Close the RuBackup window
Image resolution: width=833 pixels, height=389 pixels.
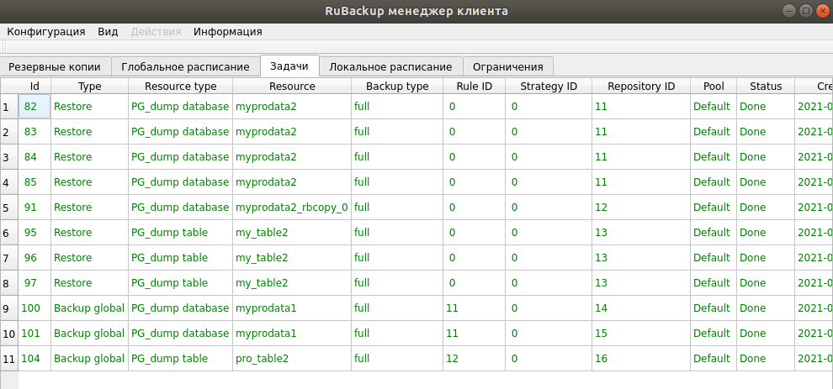point(822,11)
